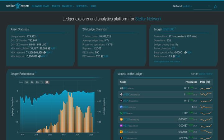This screenshot has width=224, height=140.
Task: Expand the Services dropdown menu
Action: [x=82, y=6]
